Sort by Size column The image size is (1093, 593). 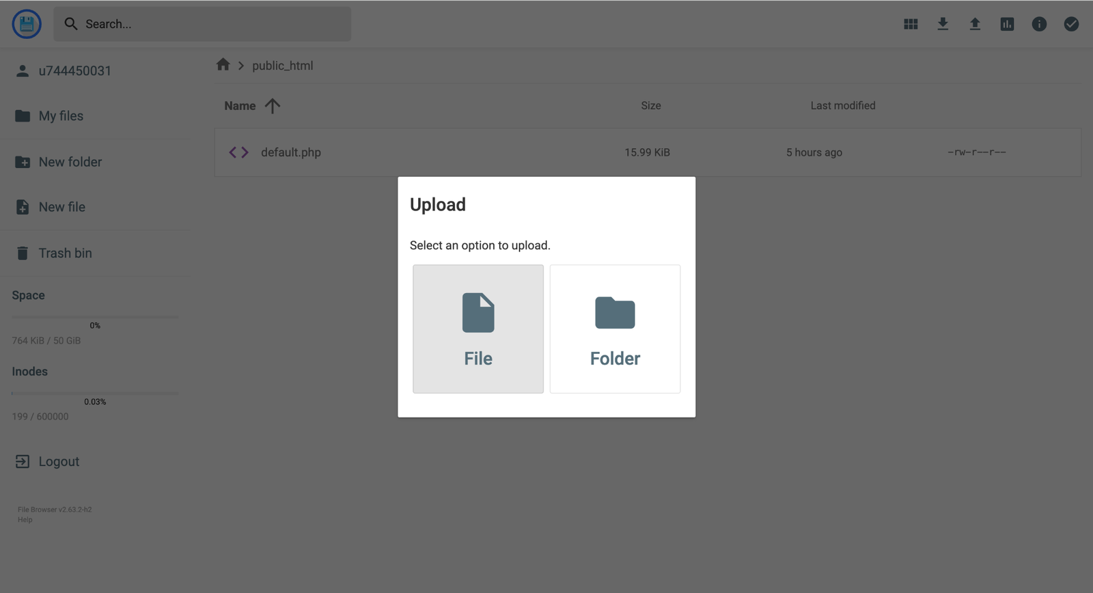(650, 105)
